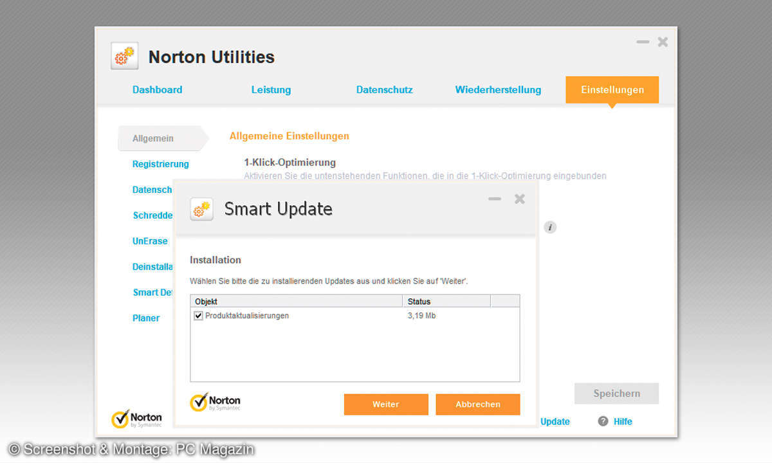Click Abbrechen in Smart Update dialog
Viewport: 772px width, 463px height.
(x=478, y=404)
